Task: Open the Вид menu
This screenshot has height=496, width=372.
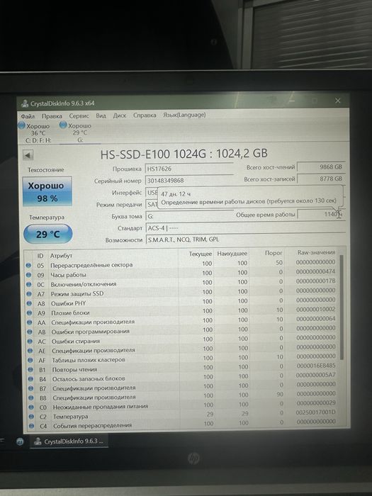Action: (101, 115)
